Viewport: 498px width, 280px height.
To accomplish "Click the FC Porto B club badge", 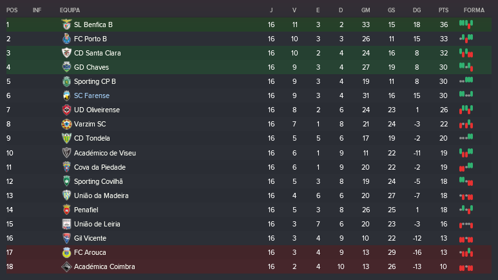I will coord(66,39).
